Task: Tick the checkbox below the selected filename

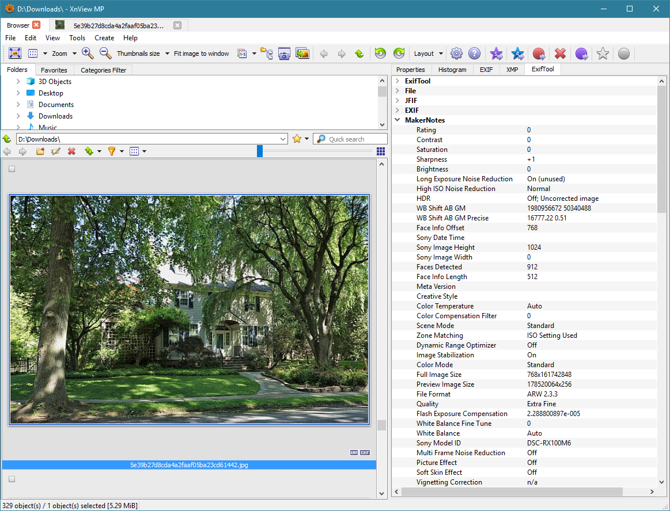Action: coord(12,479)
